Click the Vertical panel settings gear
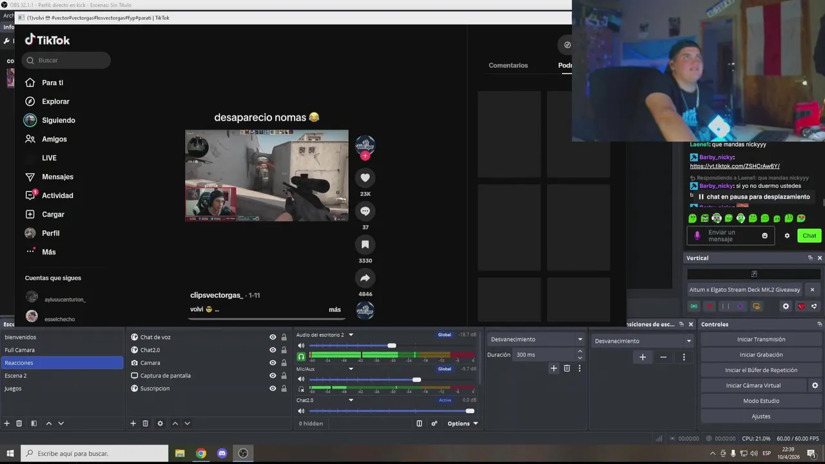The height and width of the screenshot is (464, 825). coord(786,306)
